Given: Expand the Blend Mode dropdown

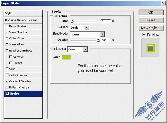Looking at the screenshot, I should 87,34.
